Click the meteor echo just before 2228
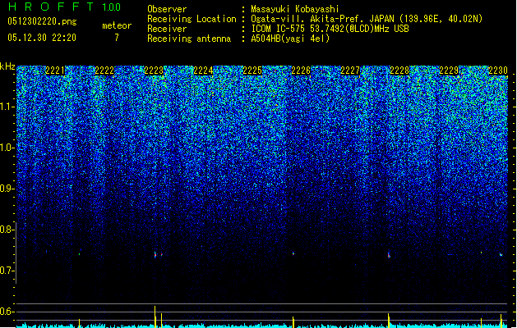Viewport: 517px width, 328px height. click(x=389, y=255)
